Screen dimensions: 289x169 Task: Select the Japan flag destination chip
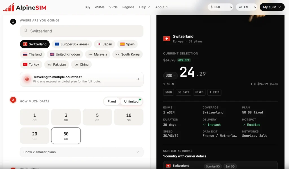(104, 44)
